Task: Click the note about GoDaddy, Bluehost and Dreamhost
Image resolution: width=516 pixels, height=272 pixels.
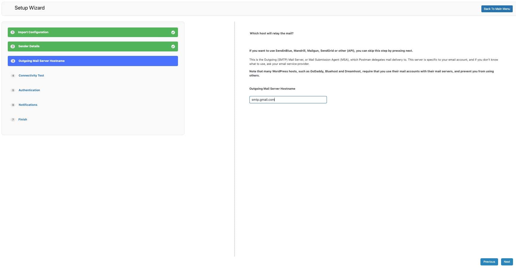Action: coord(371,74)
